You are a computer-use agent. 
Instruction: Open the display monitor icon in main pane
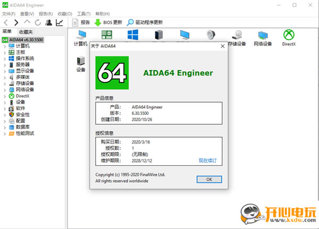[x=184, y=35]
